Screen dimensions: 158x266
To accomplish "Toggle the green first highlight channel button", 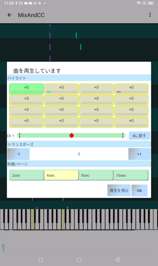I will (26, 89).
